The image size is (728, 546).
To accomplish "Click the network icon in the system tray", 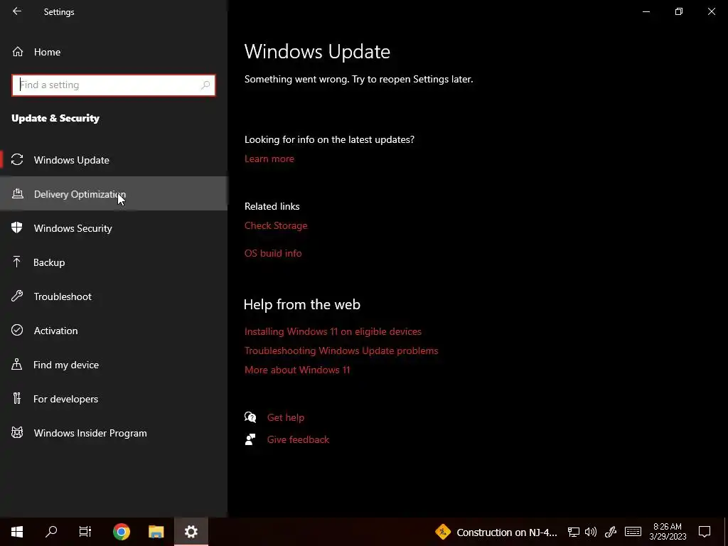I will 574,532.
